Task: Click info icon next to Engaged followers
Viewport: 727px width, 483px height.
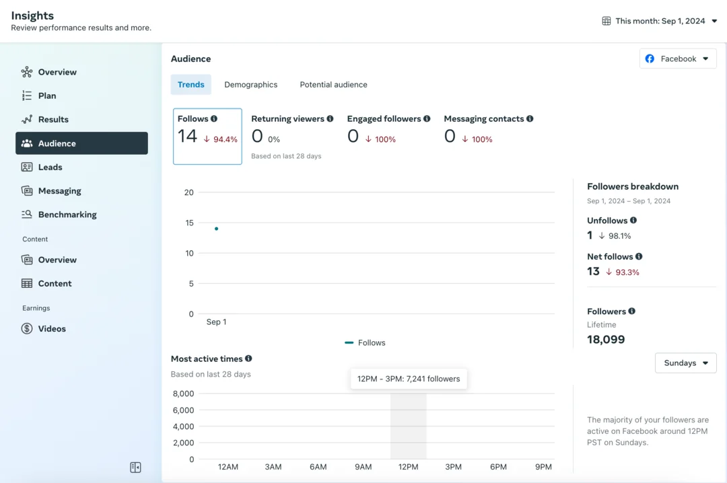Action: click(x=427, y=118)
